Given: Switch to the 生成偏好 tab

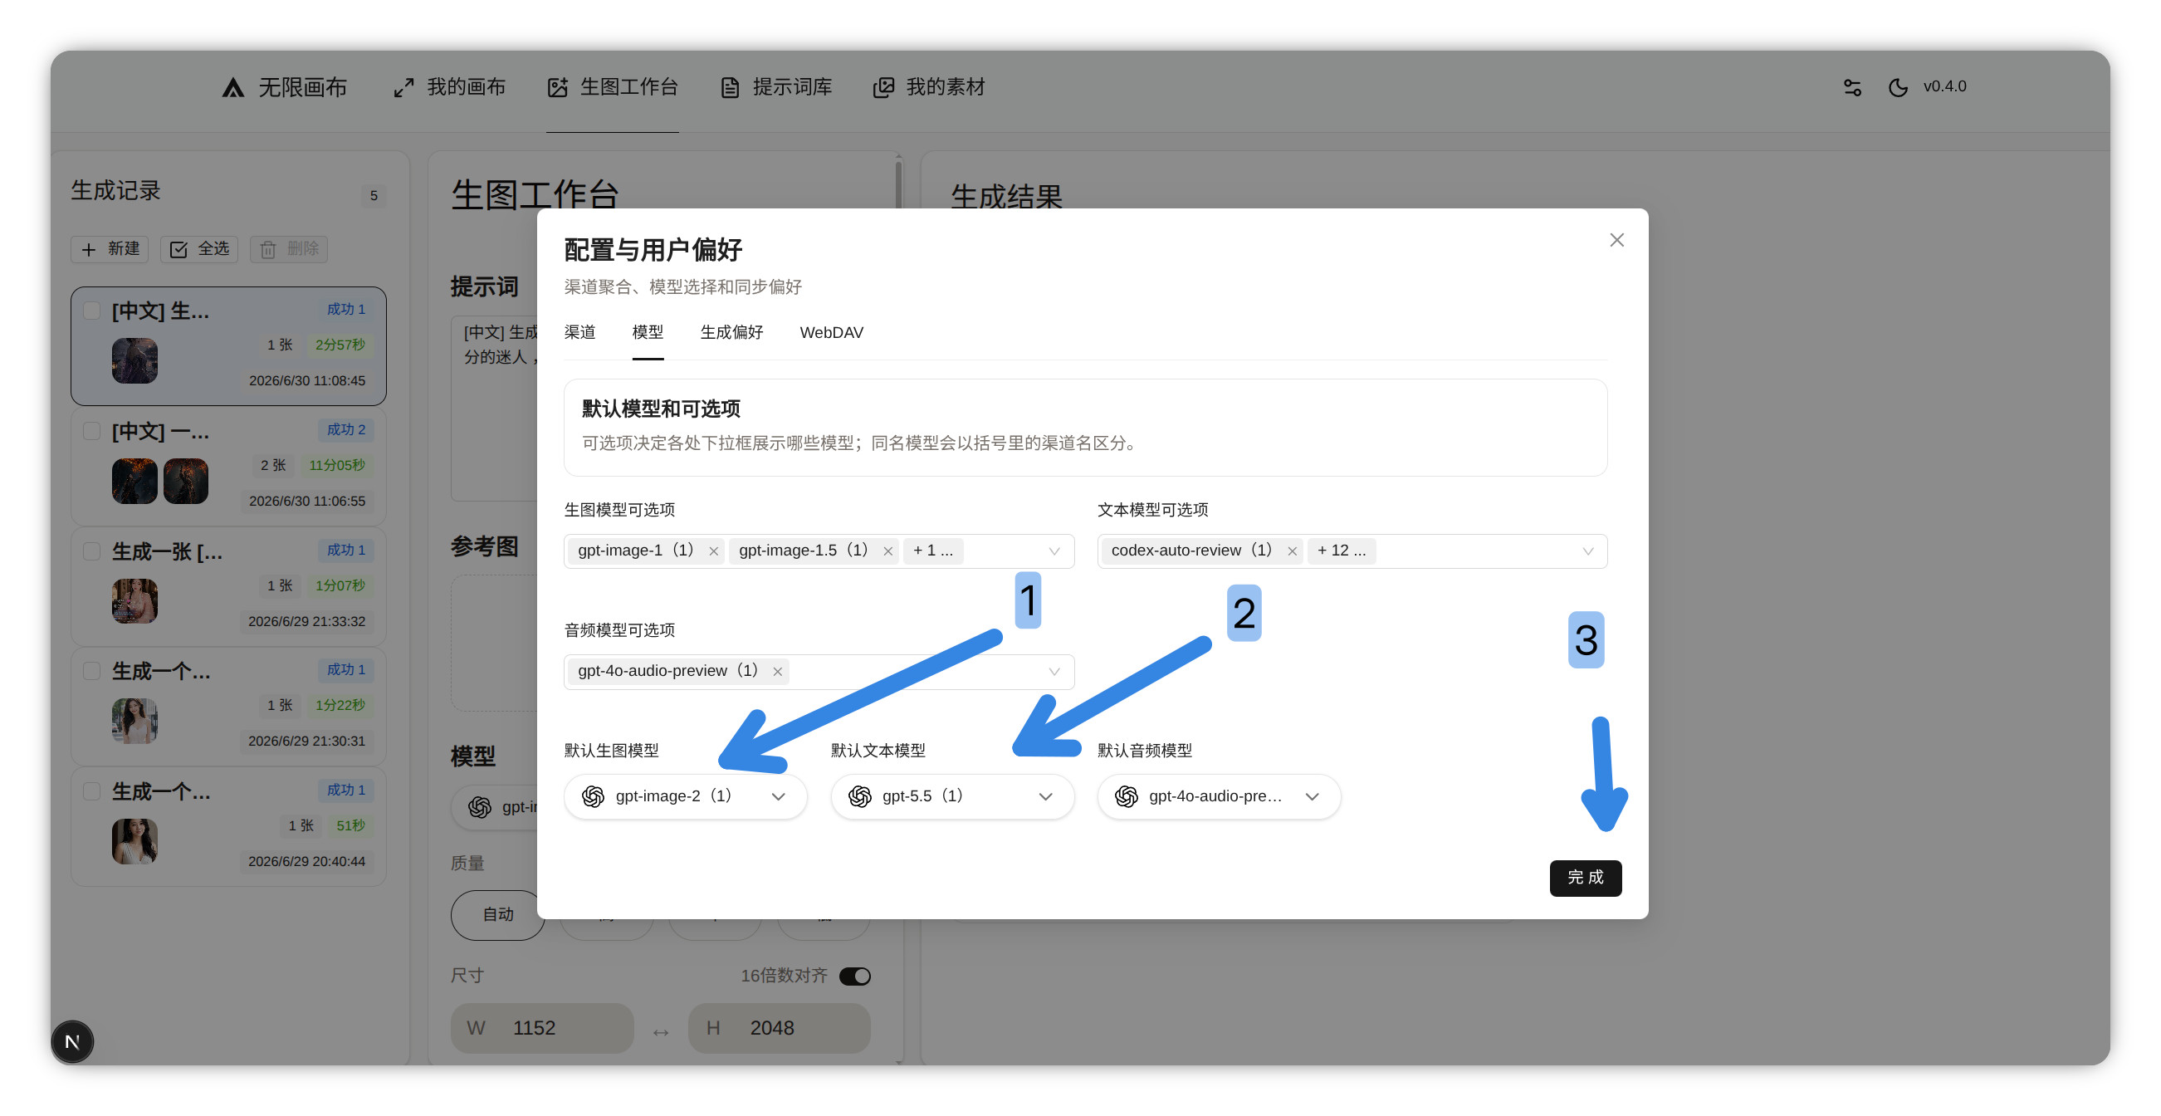Looking at the screenshot, I should click(x=731, y=332).
